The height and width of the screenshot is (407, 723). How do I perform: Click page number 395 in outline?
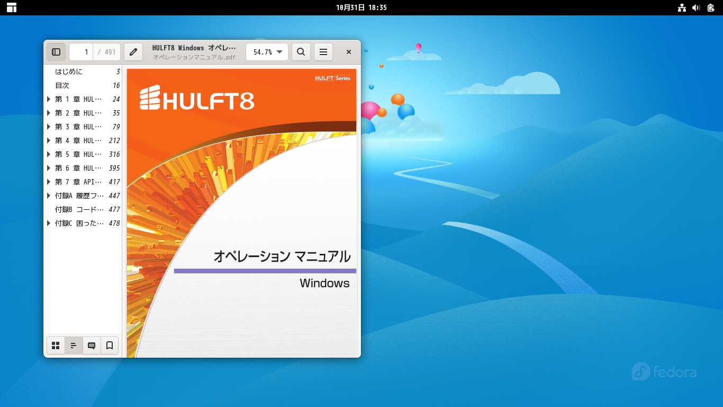click(114, 168)
